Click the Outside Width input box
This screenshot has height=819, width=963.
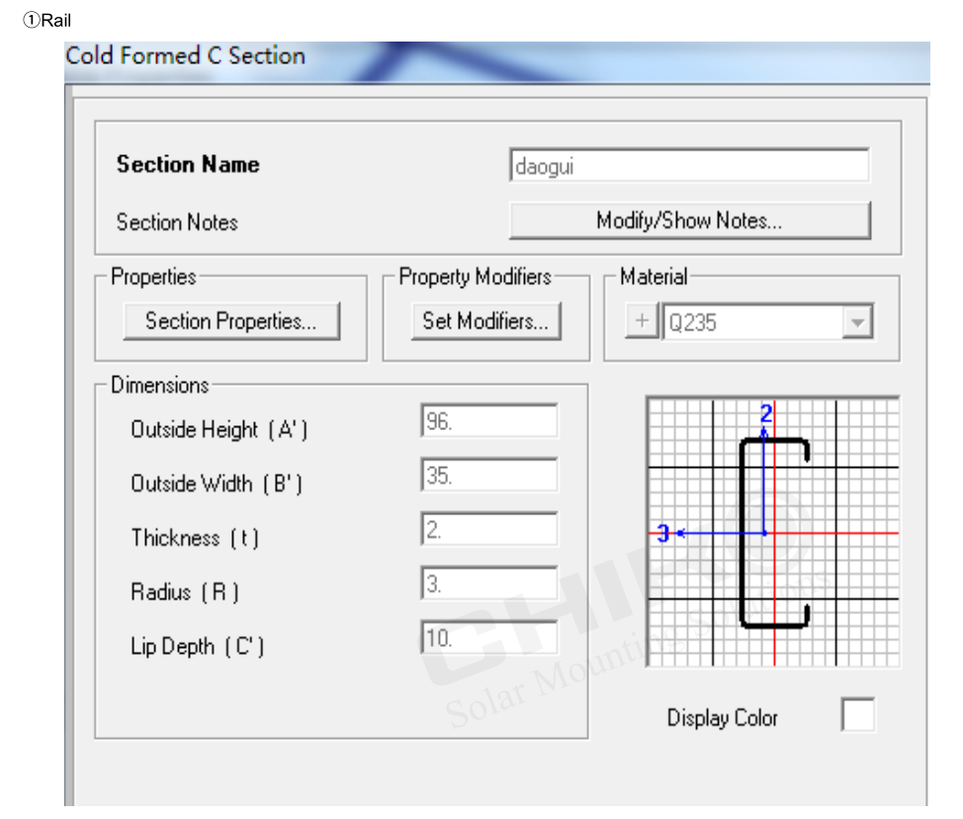488,476
